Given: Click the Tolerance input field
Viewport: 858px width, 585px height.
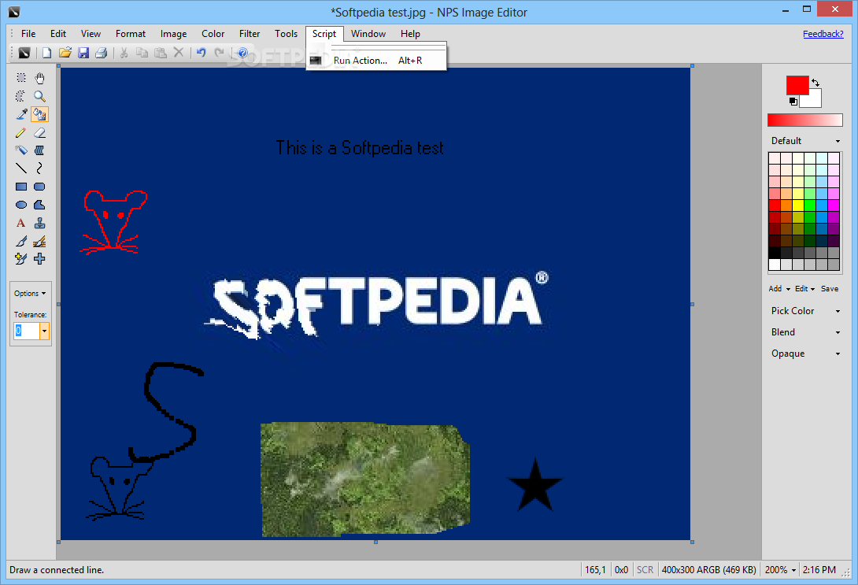Looking at the screenshot, I should click(27, 331).
